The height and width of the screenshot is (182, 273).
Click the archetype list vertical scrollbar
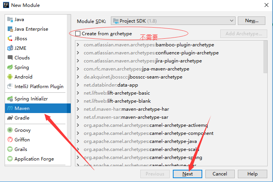265,57
